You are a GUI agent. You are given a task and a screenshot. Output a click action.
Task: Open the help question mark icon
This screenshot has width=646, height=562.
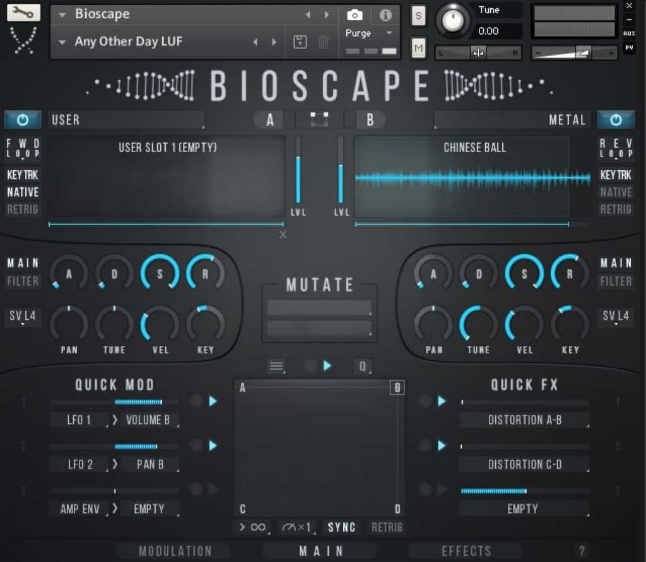click(582, 551)
